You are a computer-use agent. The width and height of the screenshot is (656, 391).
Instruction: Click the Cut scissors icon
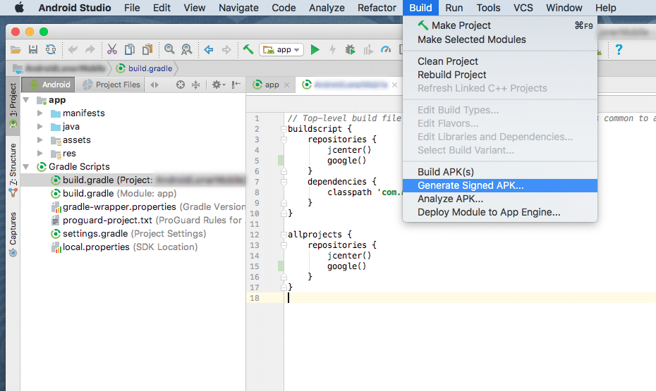click(x=111, y=50)
